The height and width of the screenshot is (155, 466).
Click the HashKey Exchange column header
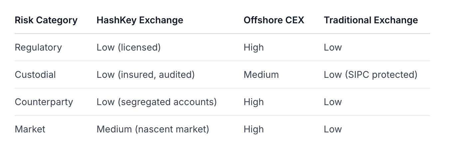click(140, 20)
